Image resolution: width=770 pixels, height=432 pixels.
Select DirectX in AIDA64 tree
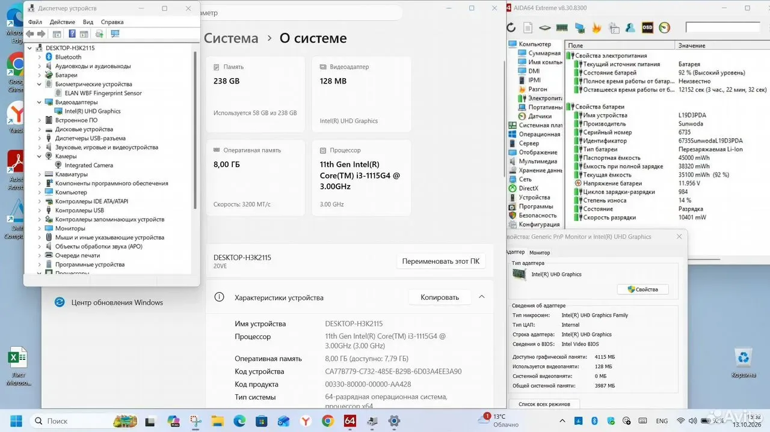click(x=529, y=188)
